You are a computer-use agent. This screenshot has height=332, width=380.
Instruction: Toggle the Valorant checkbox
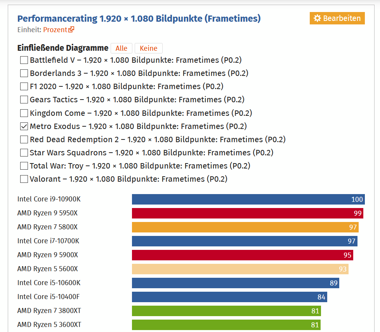[x=24, y=179]
